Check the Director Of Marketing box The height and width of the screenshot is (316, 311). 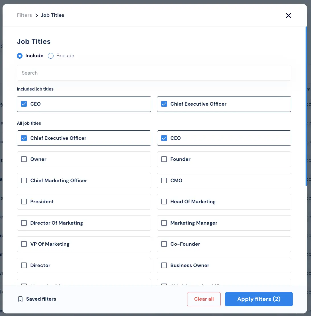[24, 223]
